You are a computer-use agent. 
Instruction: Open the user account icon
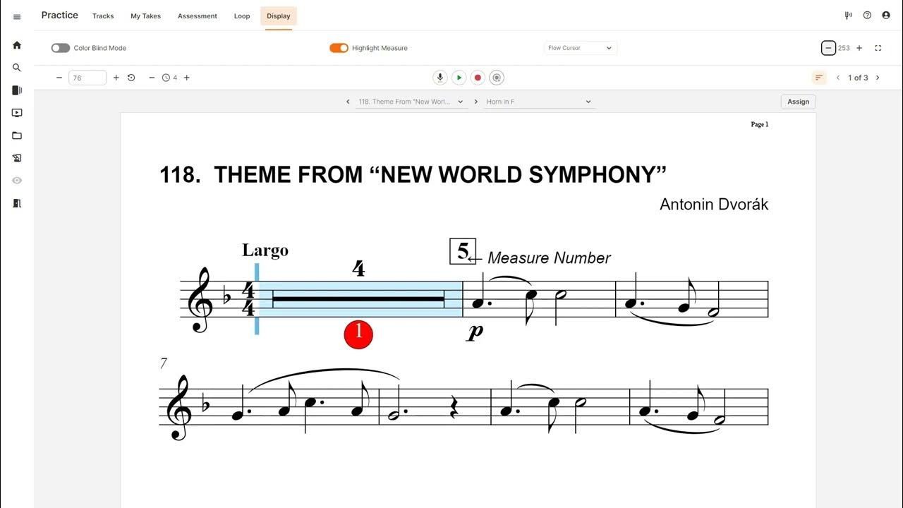coord(886,16)
